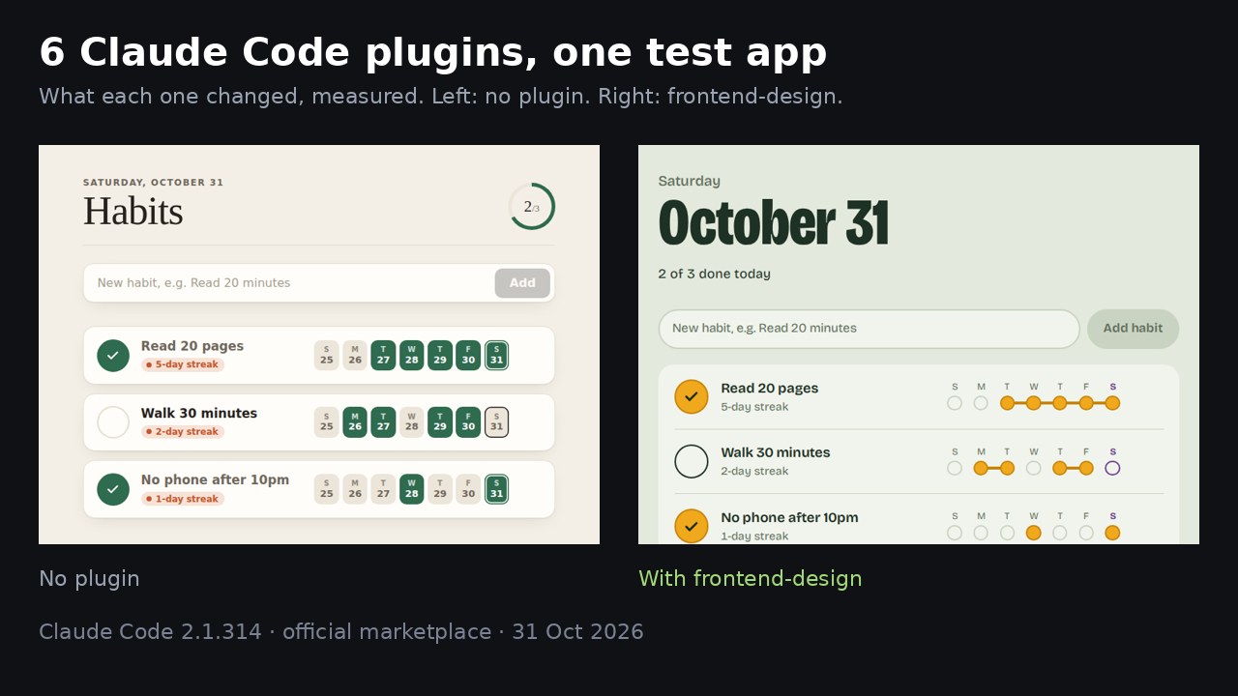Toggle day 25 tile in No phone after 10pm row

[327, 489]
